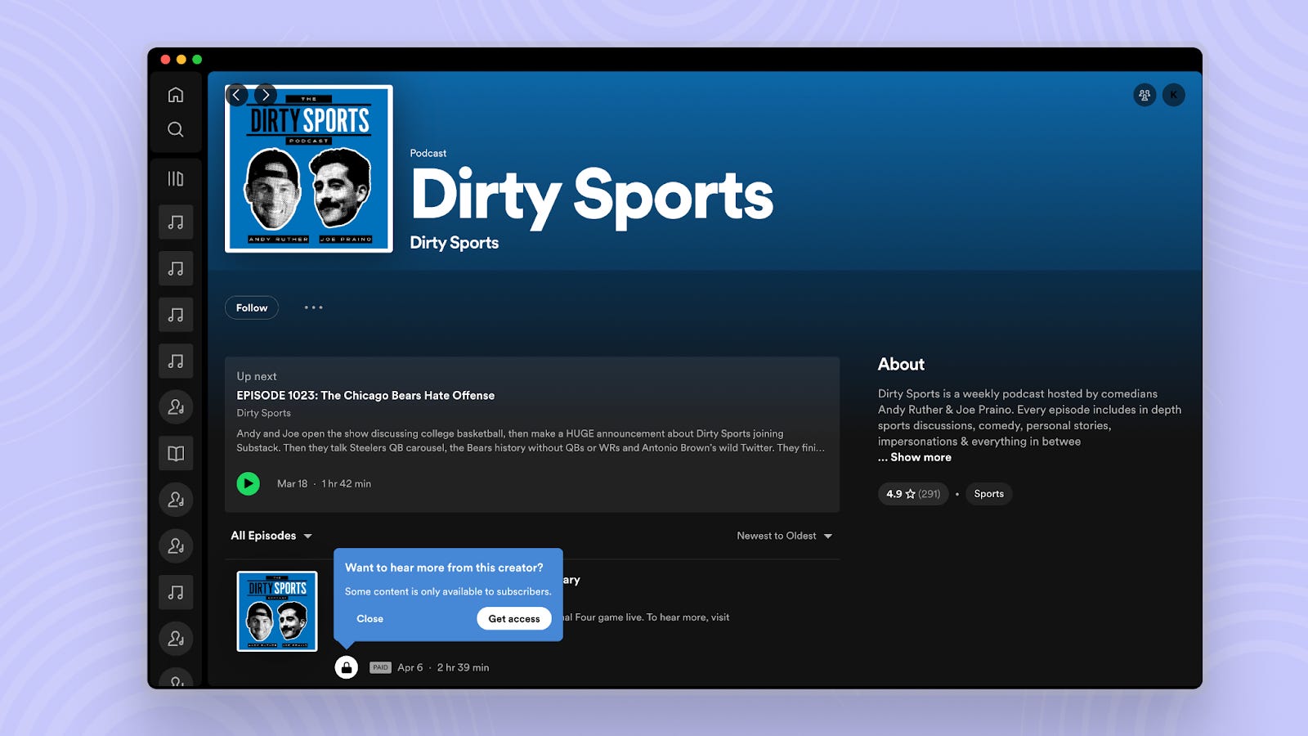Open the Newest to Oldest sort dropdown

785,536
